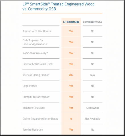Click the Not Available cell for Commodity OSB

tap(93, 119)
